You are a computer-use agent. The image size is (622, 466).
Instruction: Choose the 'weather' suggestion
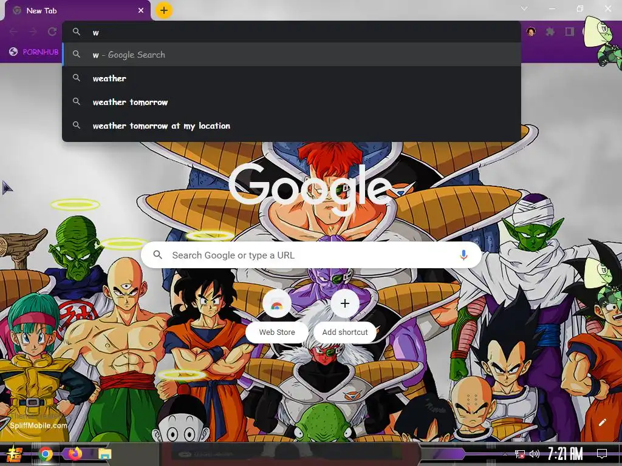pyautogui.click(x=292, y=78)
